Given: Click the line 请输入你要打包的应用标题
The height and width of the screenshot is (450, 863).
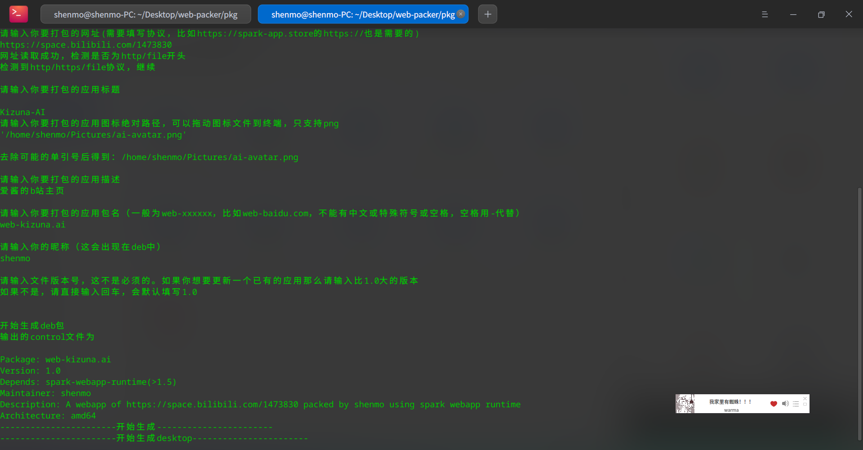Looking at the screenshot, I should (60, 89).
